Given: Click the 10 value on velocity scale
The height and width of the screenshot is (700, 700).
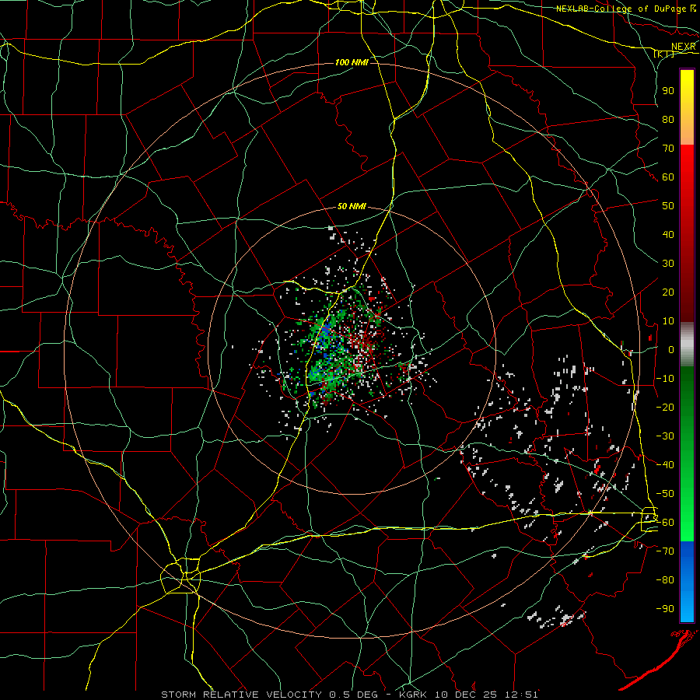Looking at the screenshot, I should point(668,321).
